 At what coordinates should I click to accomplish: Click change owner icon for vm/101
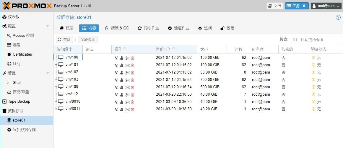122,65
